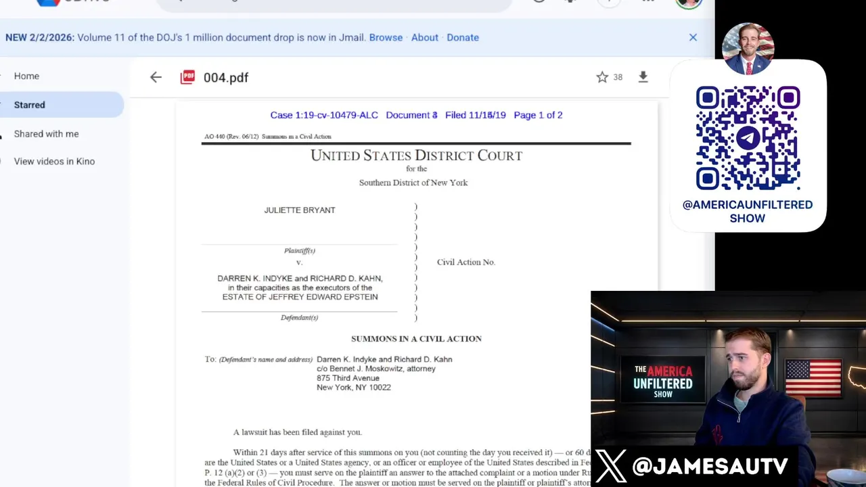Click Case 1:19-cv-10479-ALC header text
Screen dimensions: 866x487
[x=324, y=115]
